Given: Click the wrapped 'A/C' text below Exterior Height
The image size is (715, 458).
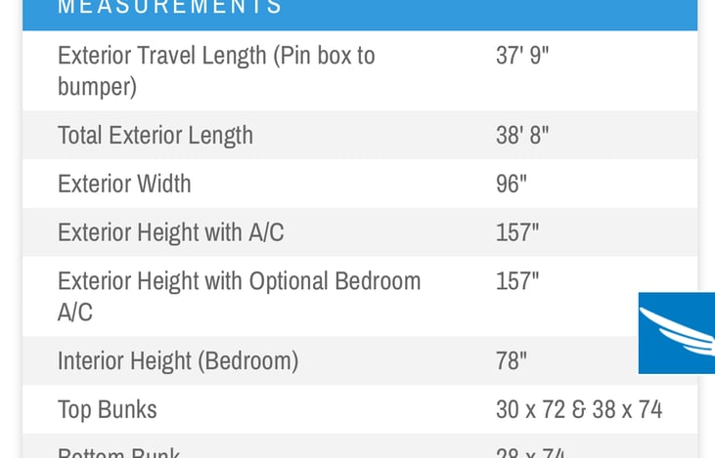Looking at the screenshot, I should pos(75,312).
